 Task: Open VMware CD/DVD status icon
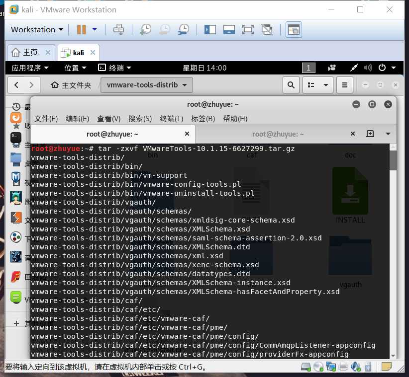click(x=318, y=367)
